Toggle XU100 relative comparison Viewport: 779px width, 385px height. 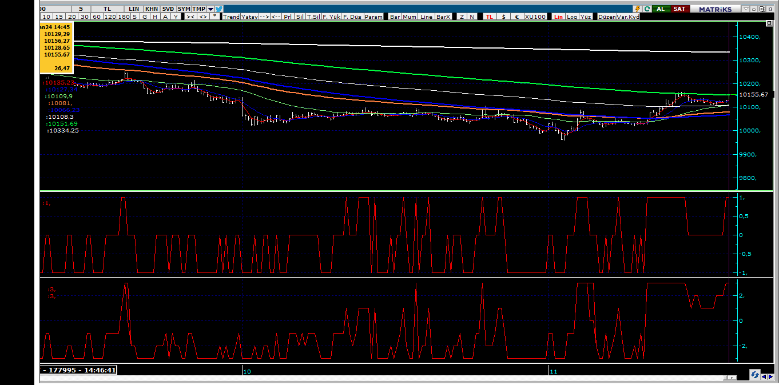535,17
